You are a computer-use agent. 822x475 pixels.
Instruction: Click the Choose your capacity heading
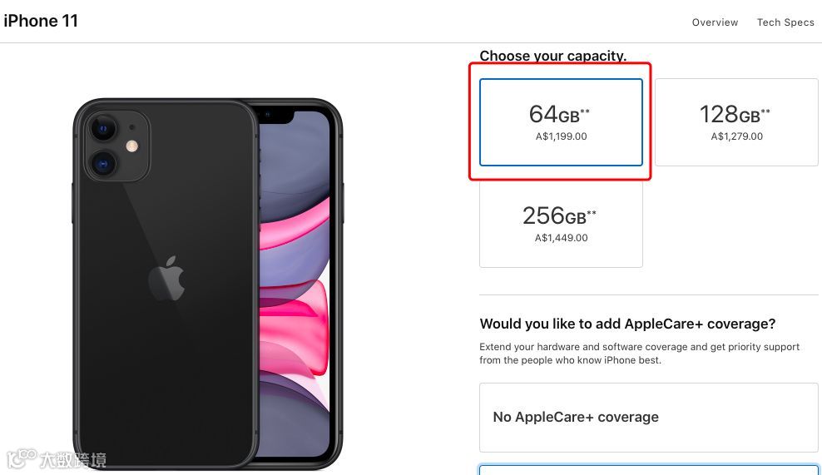pos(553,56)
